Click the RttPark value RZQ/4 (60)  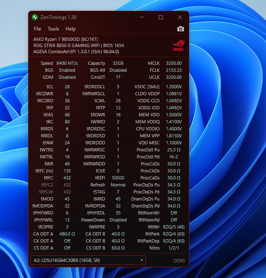click(174, 234)
